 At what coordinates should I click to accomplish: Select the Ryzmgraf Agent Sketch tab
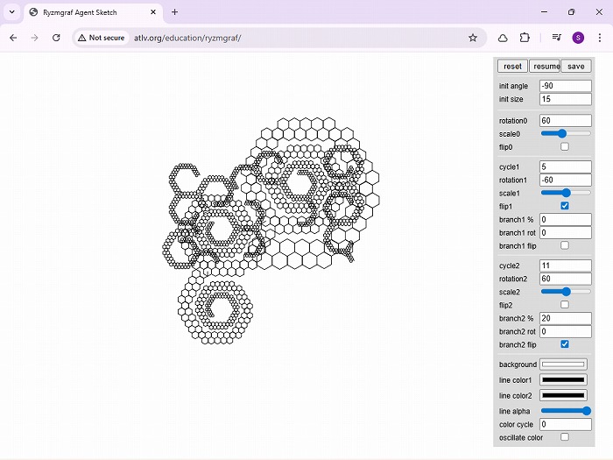tap(88, 12)
